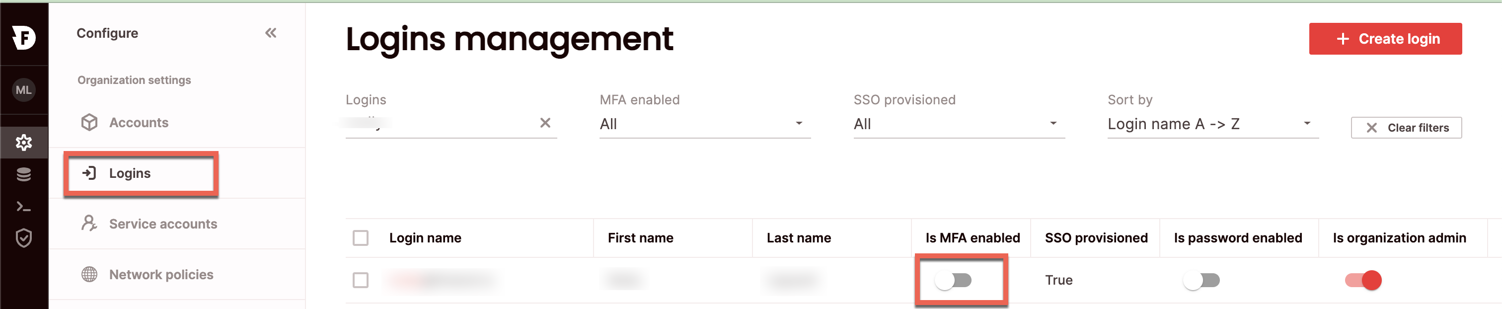Open the SQL terminal prompt icon
The height and width of the screenshot is (309, 1502).
tap(24, 206)
